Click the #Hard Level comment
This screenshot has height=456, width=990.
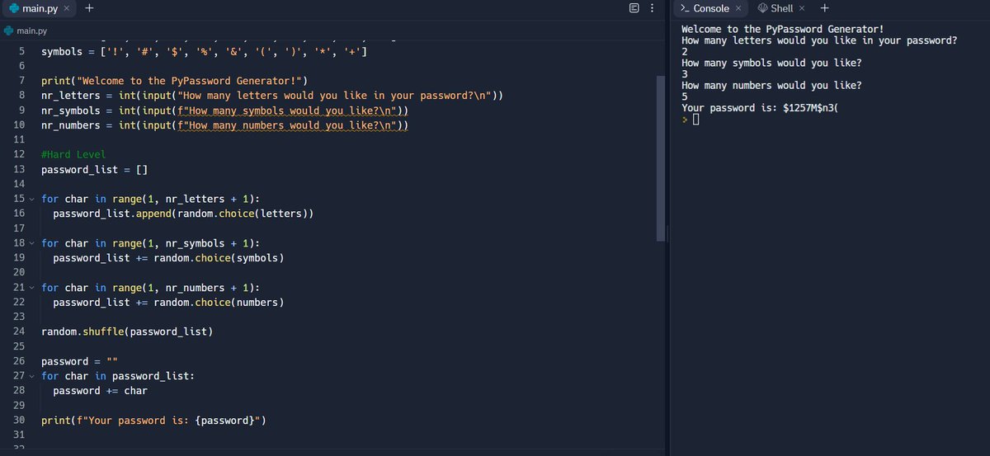pyautogui.click(x=73, y=155)
